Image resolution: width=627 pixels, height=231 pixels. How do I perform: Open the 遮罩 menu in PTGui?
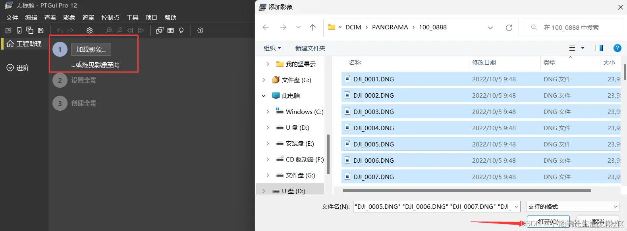(88, 17)
